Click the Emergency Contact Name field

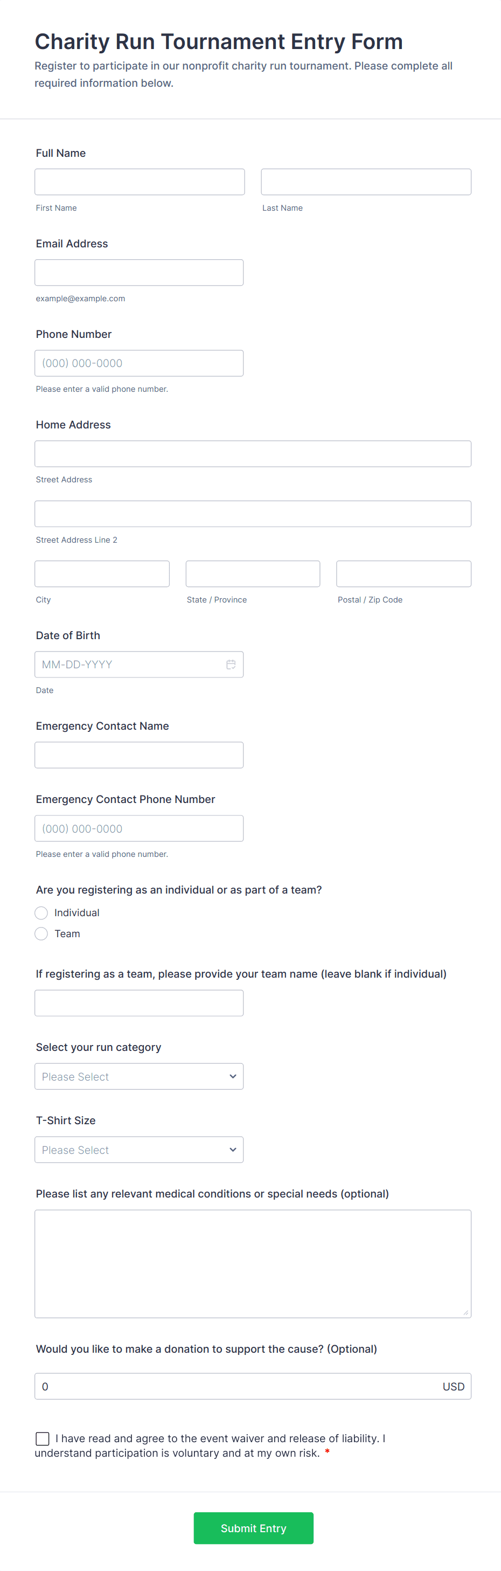[139, 755]
